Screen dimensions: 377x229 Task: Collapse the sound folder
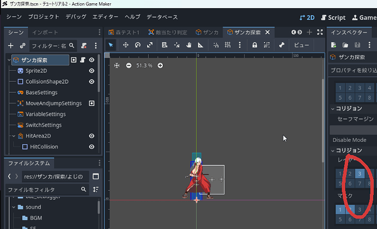(14, 207)
